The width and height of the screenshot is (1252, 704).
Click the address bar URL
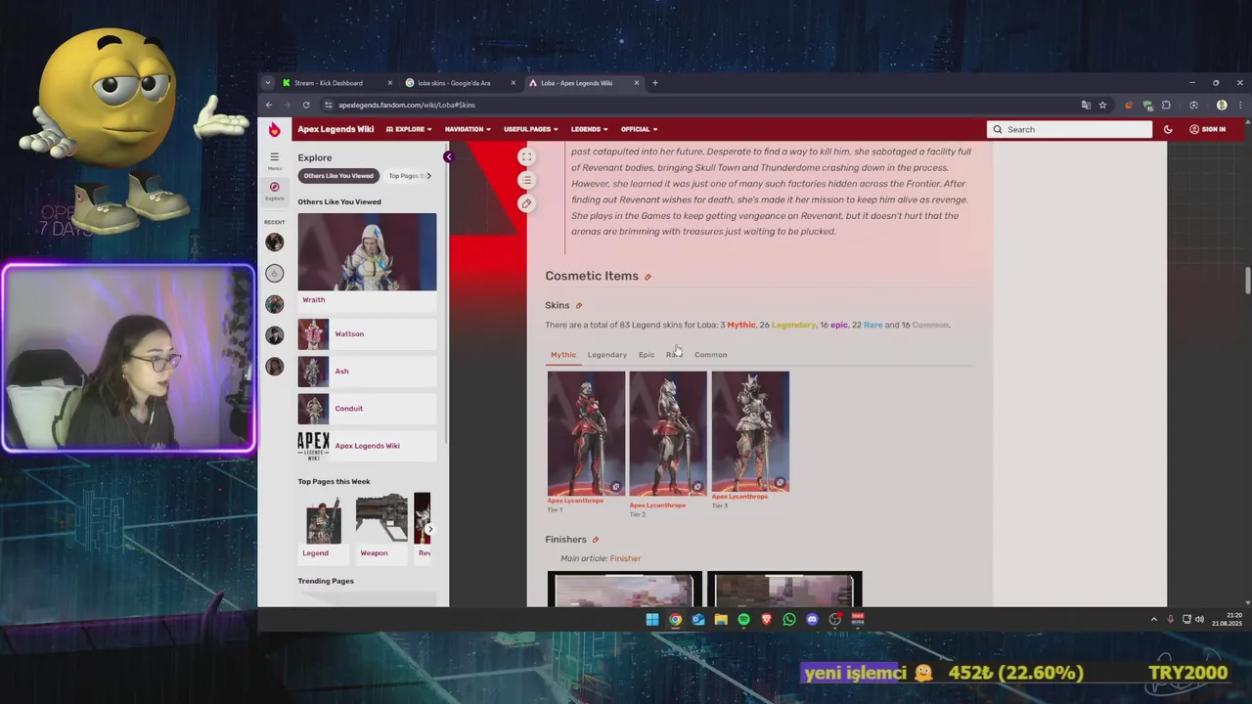click(407, 105)
